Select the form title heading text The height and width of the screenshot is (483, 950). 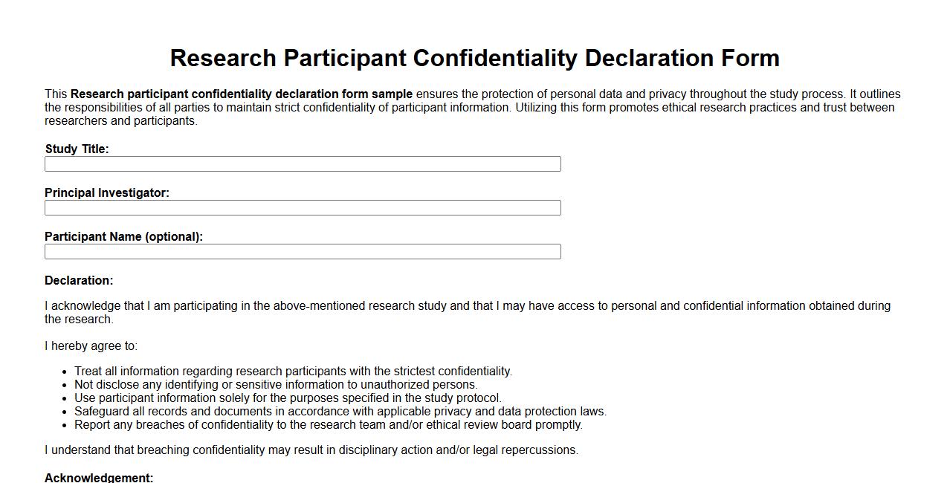click(475, 57)
